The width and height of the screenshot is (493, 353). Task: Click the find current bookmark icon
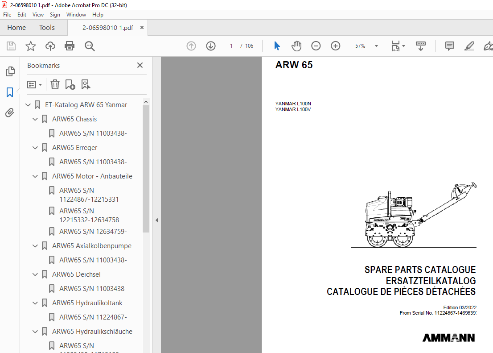click(86, 84)
